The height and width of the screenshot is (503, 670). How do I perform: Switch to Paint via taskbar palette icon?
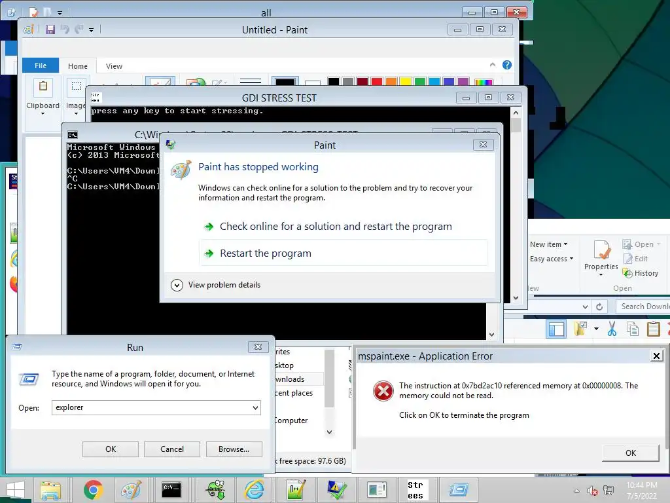point(131,490)
